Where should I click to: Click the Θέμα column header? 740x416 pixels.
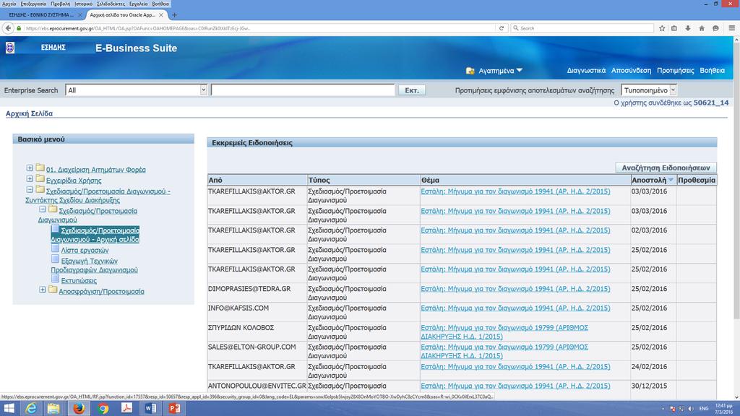(525, 180)
